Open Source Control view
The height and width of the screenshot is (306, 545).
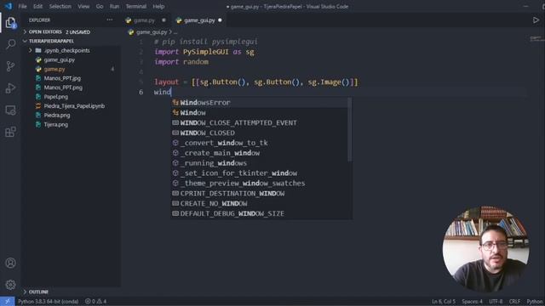(10, 66)
